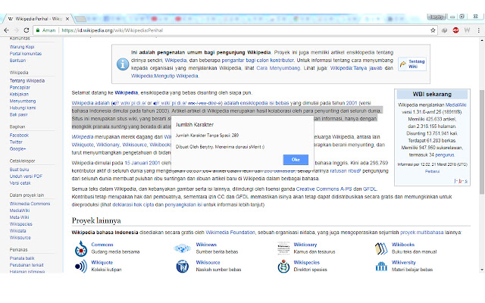Open Warung Kopi sidebar link
The image size is (485, 303).
[x=22, y=47]
